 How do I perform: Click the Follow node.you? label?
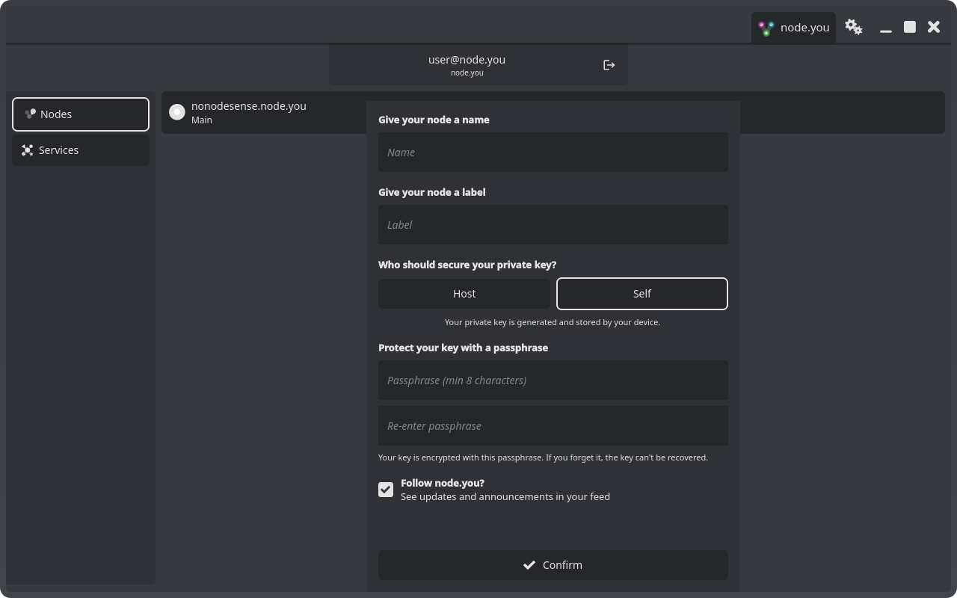click(443, 483)
